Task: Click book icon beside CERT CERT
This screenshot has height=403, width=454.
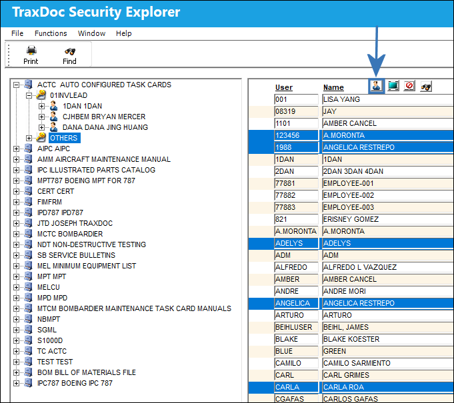Action: (x=28, y=191)
